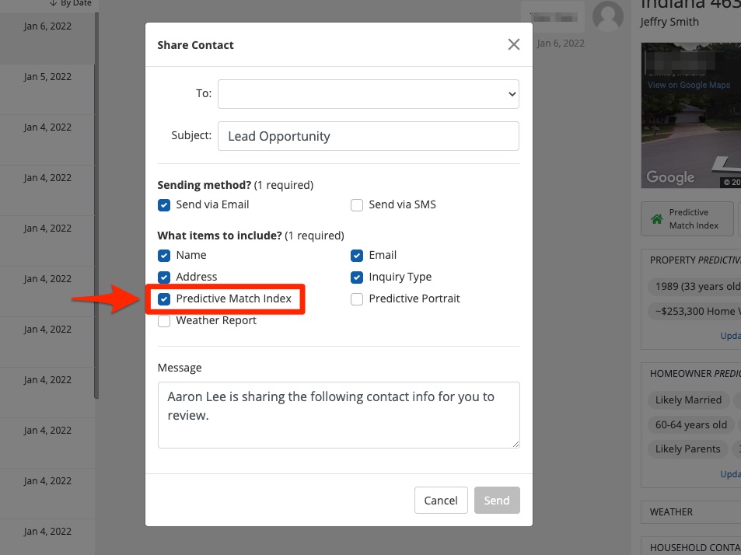Click the green house Predictive Match icon

click(x=657, y=219)
